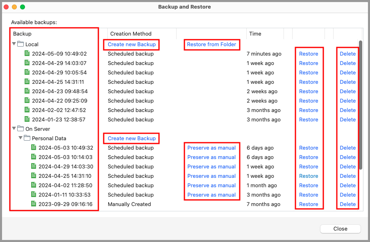Select the 'Manually Created' cell
370x242 pixels.
tap(129, 204)
